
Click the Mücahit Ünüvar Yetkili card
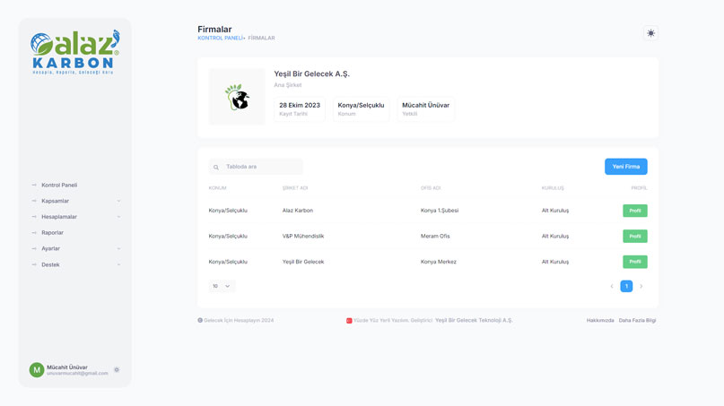[x=426, y=108]
